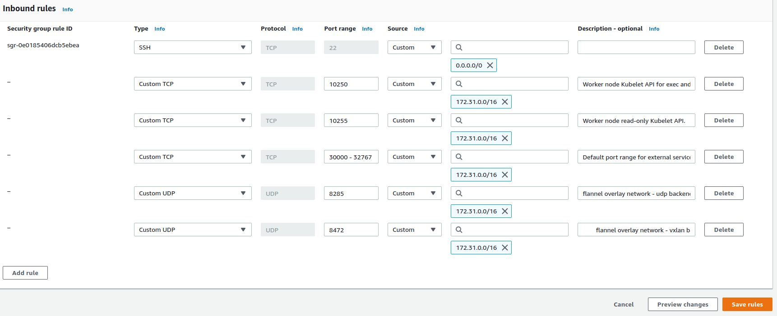Open Custom TCP type dropdown for port 10255
This screenshot has height=316, width=777.
193,120
